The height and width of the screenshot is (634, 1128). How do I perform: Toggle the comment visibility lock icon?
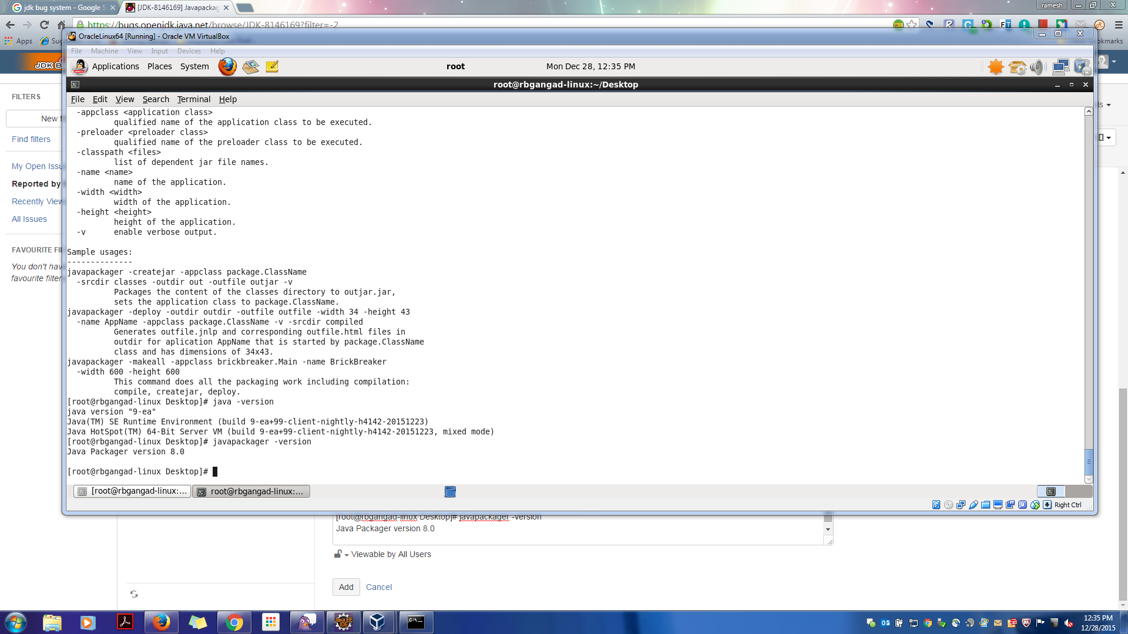(x=338, y=554)
